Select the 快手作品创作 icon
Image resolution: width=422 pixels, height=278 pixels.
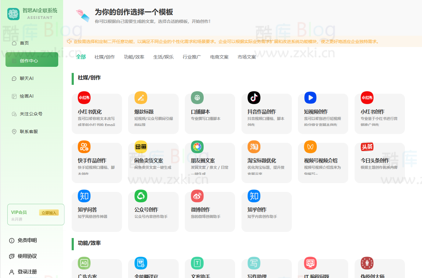84,147
